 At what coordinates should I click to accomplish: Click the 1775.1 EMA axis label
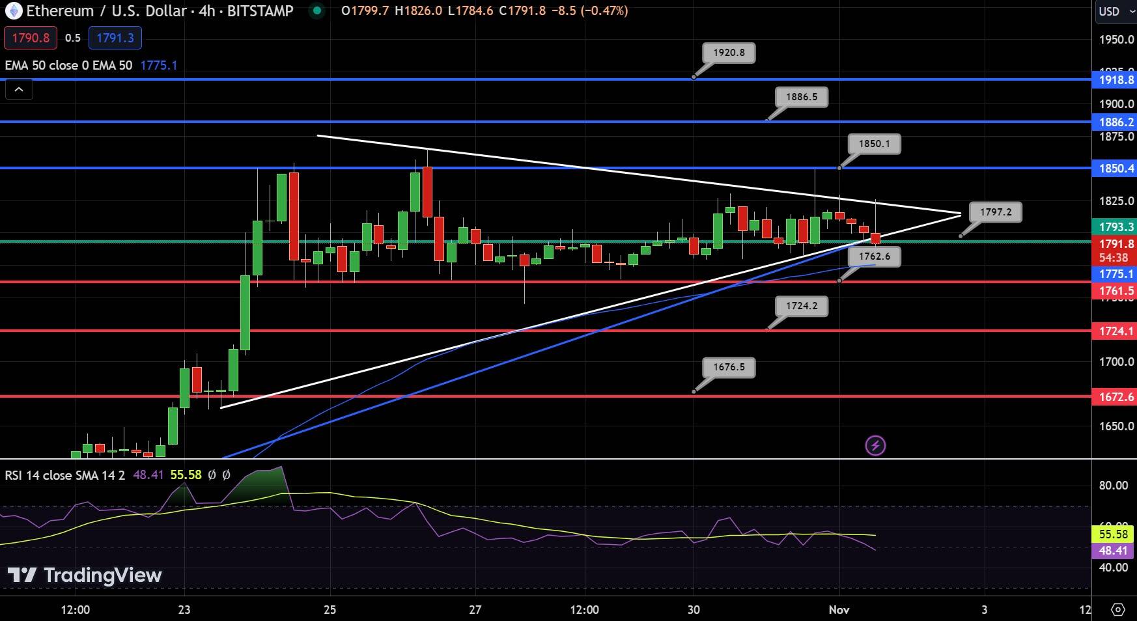[1114, 274]
